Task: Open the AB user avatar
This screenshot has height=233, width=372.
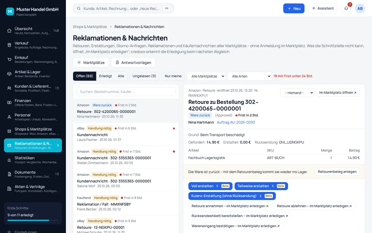Action: click(360, 8)
